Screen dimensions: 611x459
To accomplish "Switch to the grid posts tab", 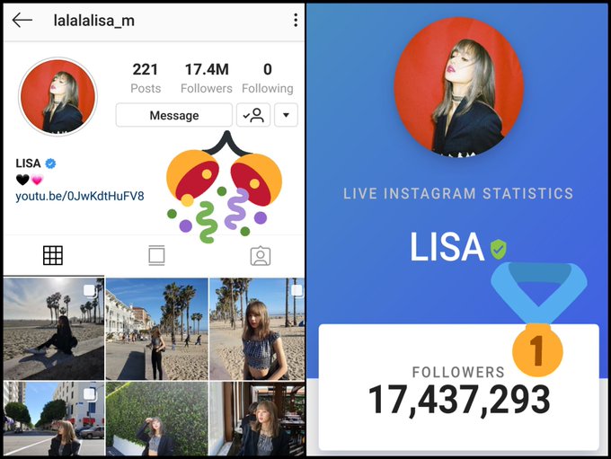I will pyautogui.click(x=53, y=256).
